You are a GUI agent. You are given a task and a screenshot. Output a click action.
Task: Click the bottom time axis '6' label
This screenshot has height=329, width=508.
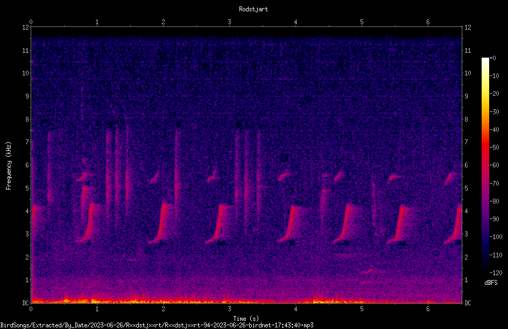tap(428, 309)
